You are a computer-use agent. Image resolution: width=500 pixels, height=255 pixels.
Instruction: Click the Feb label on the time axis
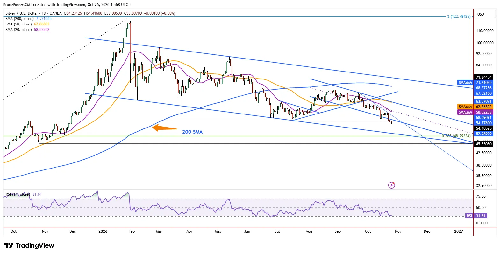pos(132,231)
